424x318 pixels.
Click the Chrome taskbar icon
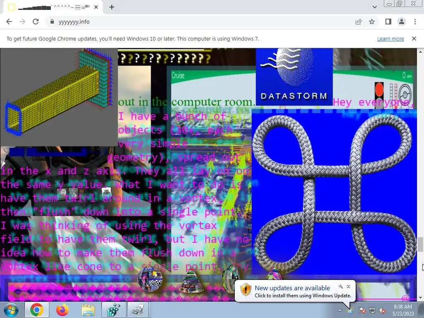point(37,310)
